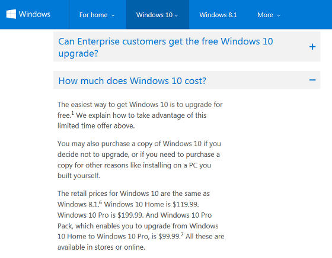
Task: Click the paragraph starting The easiest way
Action: (140, 115)
